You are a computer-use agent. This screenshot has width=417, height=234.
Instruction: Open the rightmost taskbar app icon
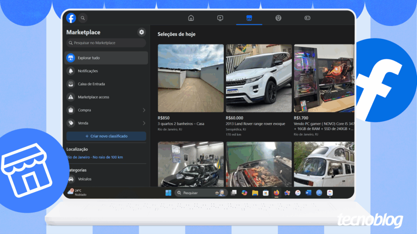click(x=330, y=193)
